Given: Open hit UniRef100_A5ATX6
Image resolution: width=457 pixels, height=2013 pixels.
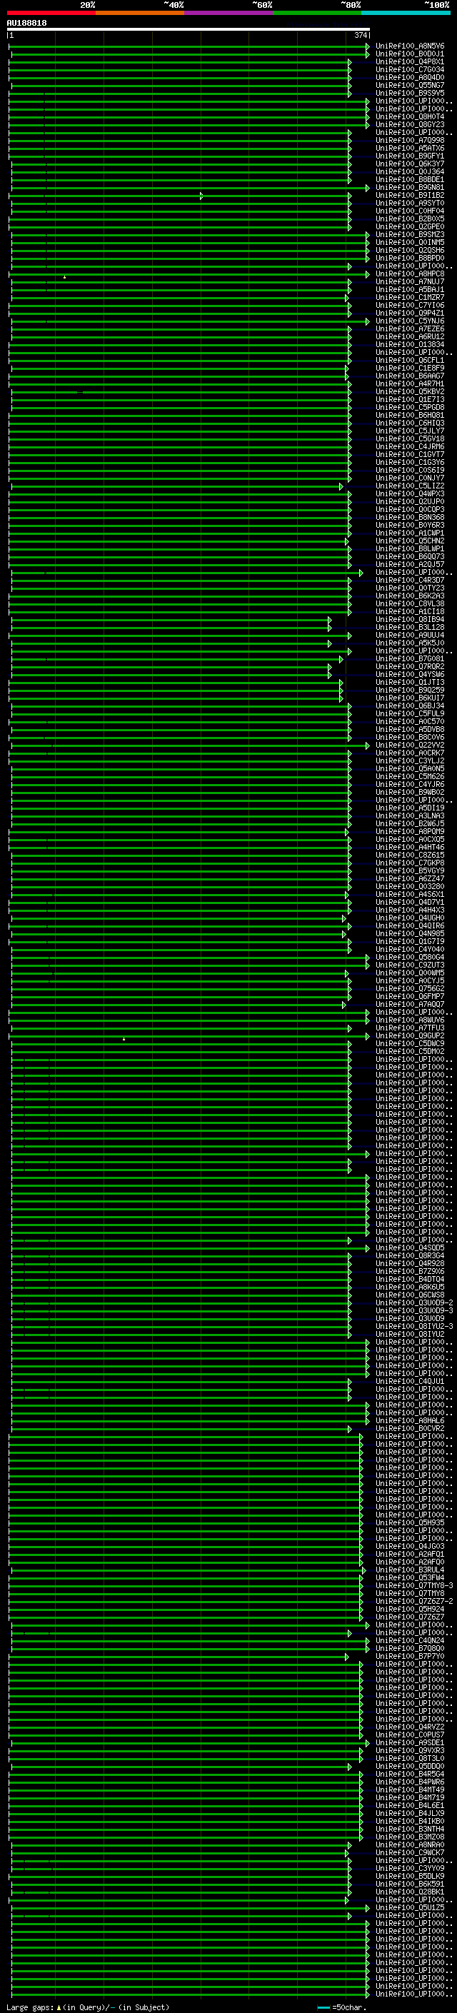Looking at the screenshot, I should click(410, 149).
